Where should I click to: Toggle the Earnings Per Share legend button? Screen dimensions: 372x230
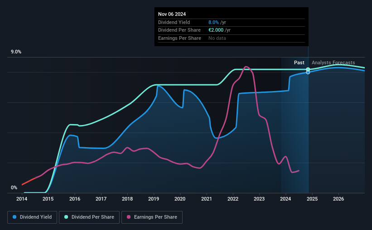coord(152,217)
